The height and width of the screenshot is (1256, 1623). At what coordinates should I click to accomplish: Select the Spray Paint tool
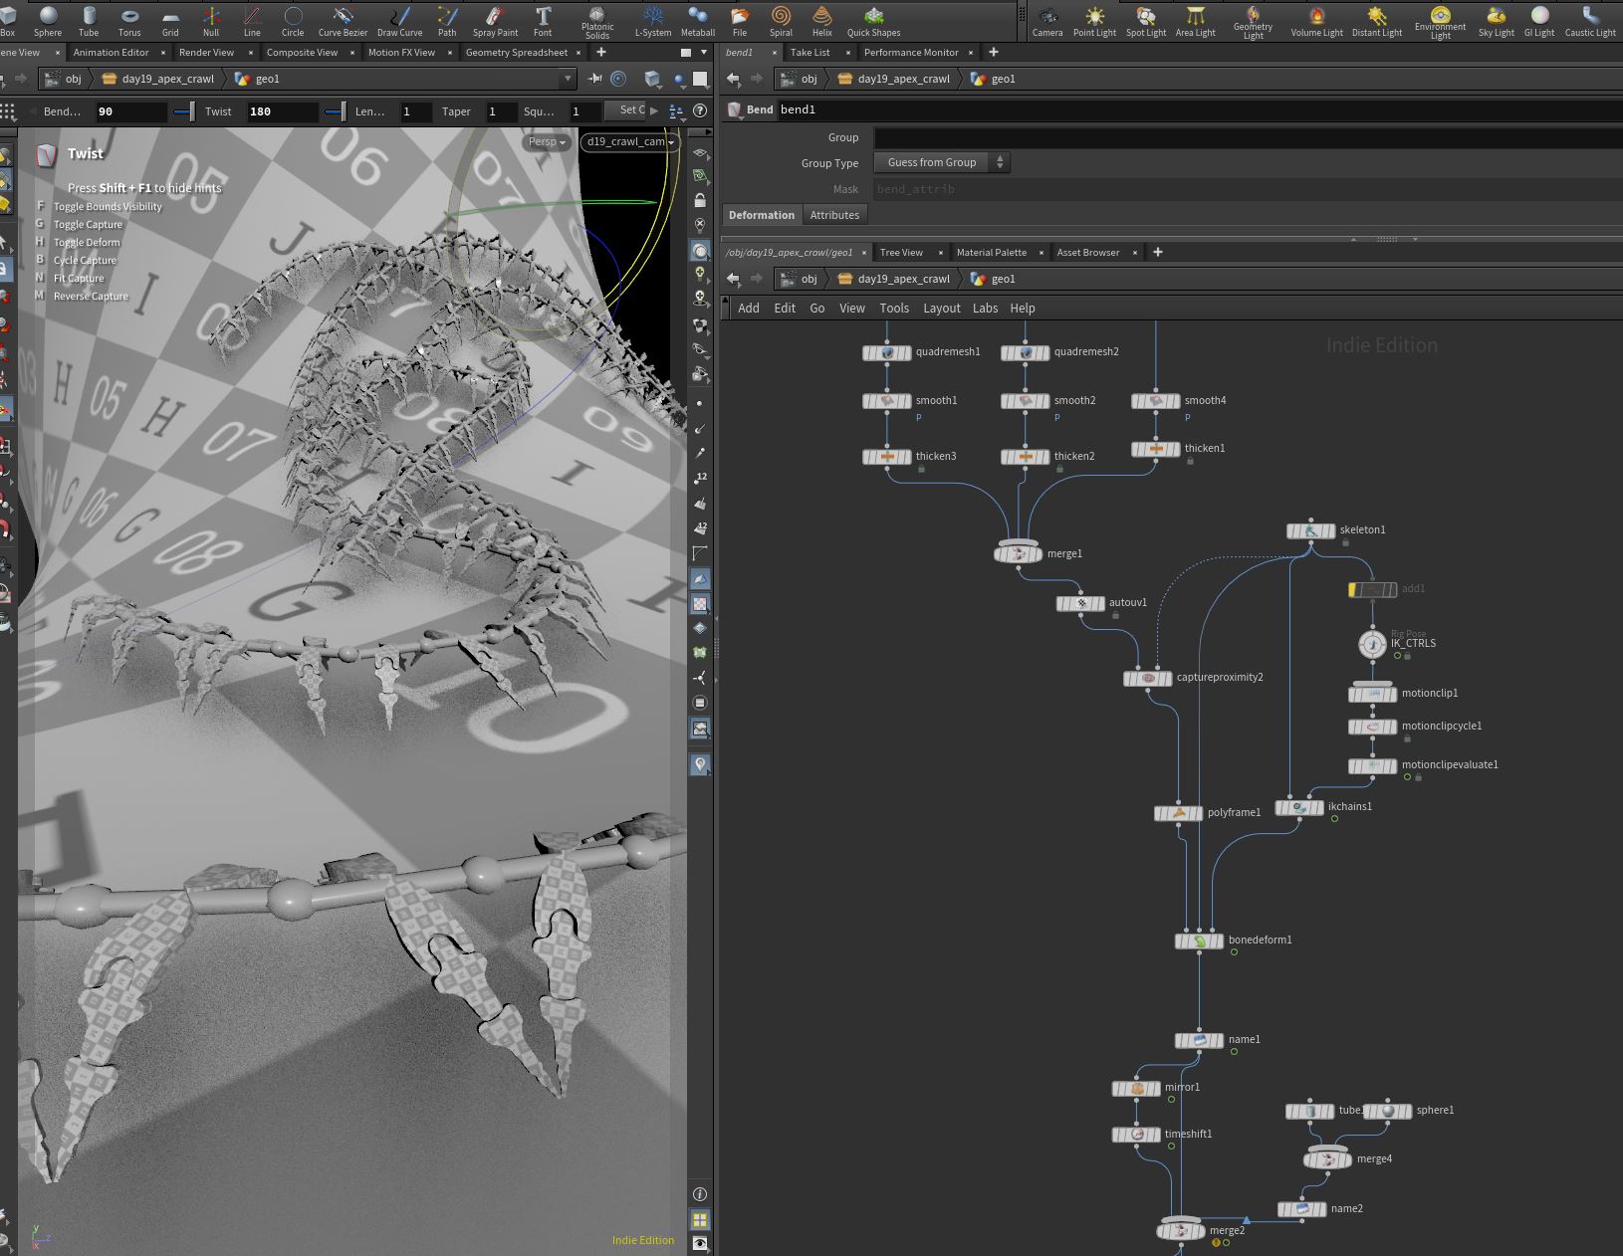point(495,20)
